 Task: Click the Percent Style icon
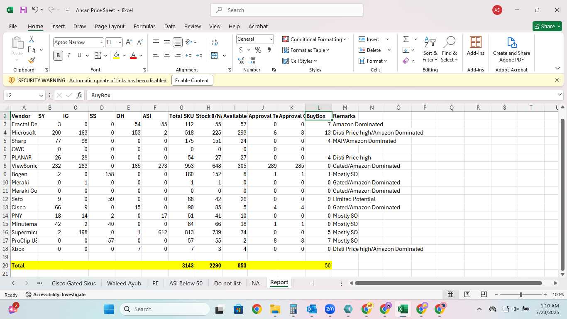pos(258,50)
